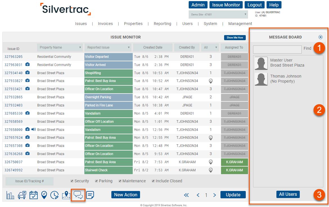Click the Message Board search field

277,50
